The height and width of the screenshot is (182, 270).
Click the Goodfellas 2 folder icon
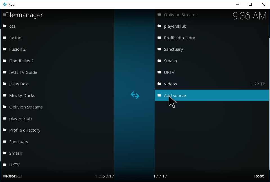click(x=5, y=61)
